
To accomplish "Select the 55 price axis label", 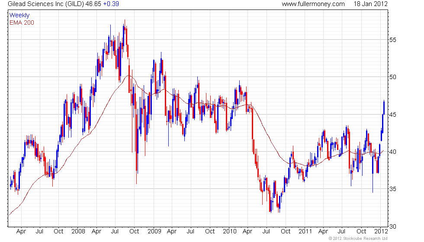I will coord(393,40).
